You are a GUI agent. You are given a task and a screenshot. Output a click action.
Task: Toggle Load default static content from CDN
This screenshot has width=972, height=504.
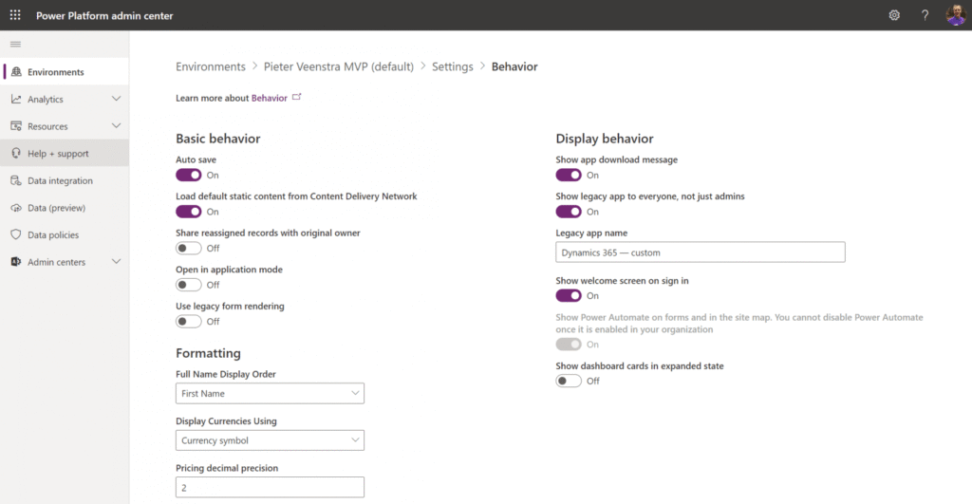click(189, 212)
